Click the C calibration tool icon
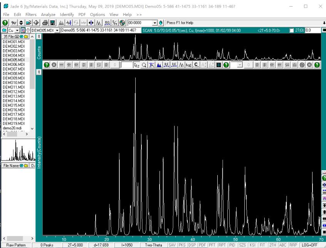Viewport: 326px width, 248px height. coord(196,65)
